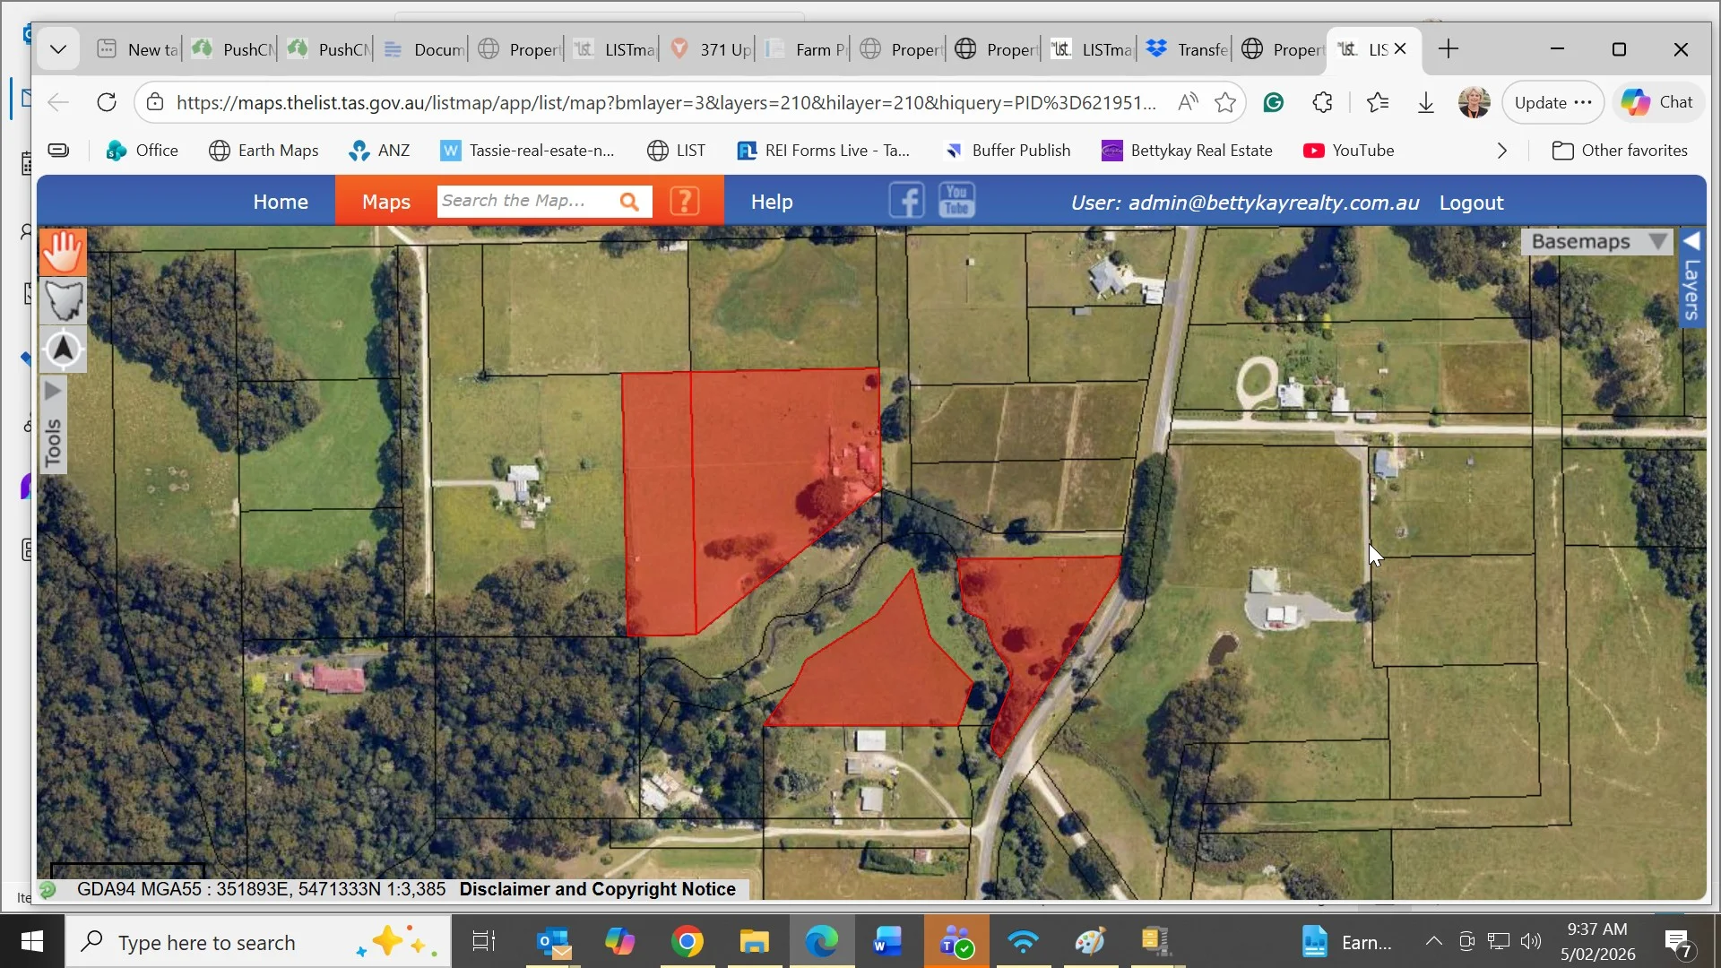Click the Tasmania full-extent icon

(x=62, y=301)
